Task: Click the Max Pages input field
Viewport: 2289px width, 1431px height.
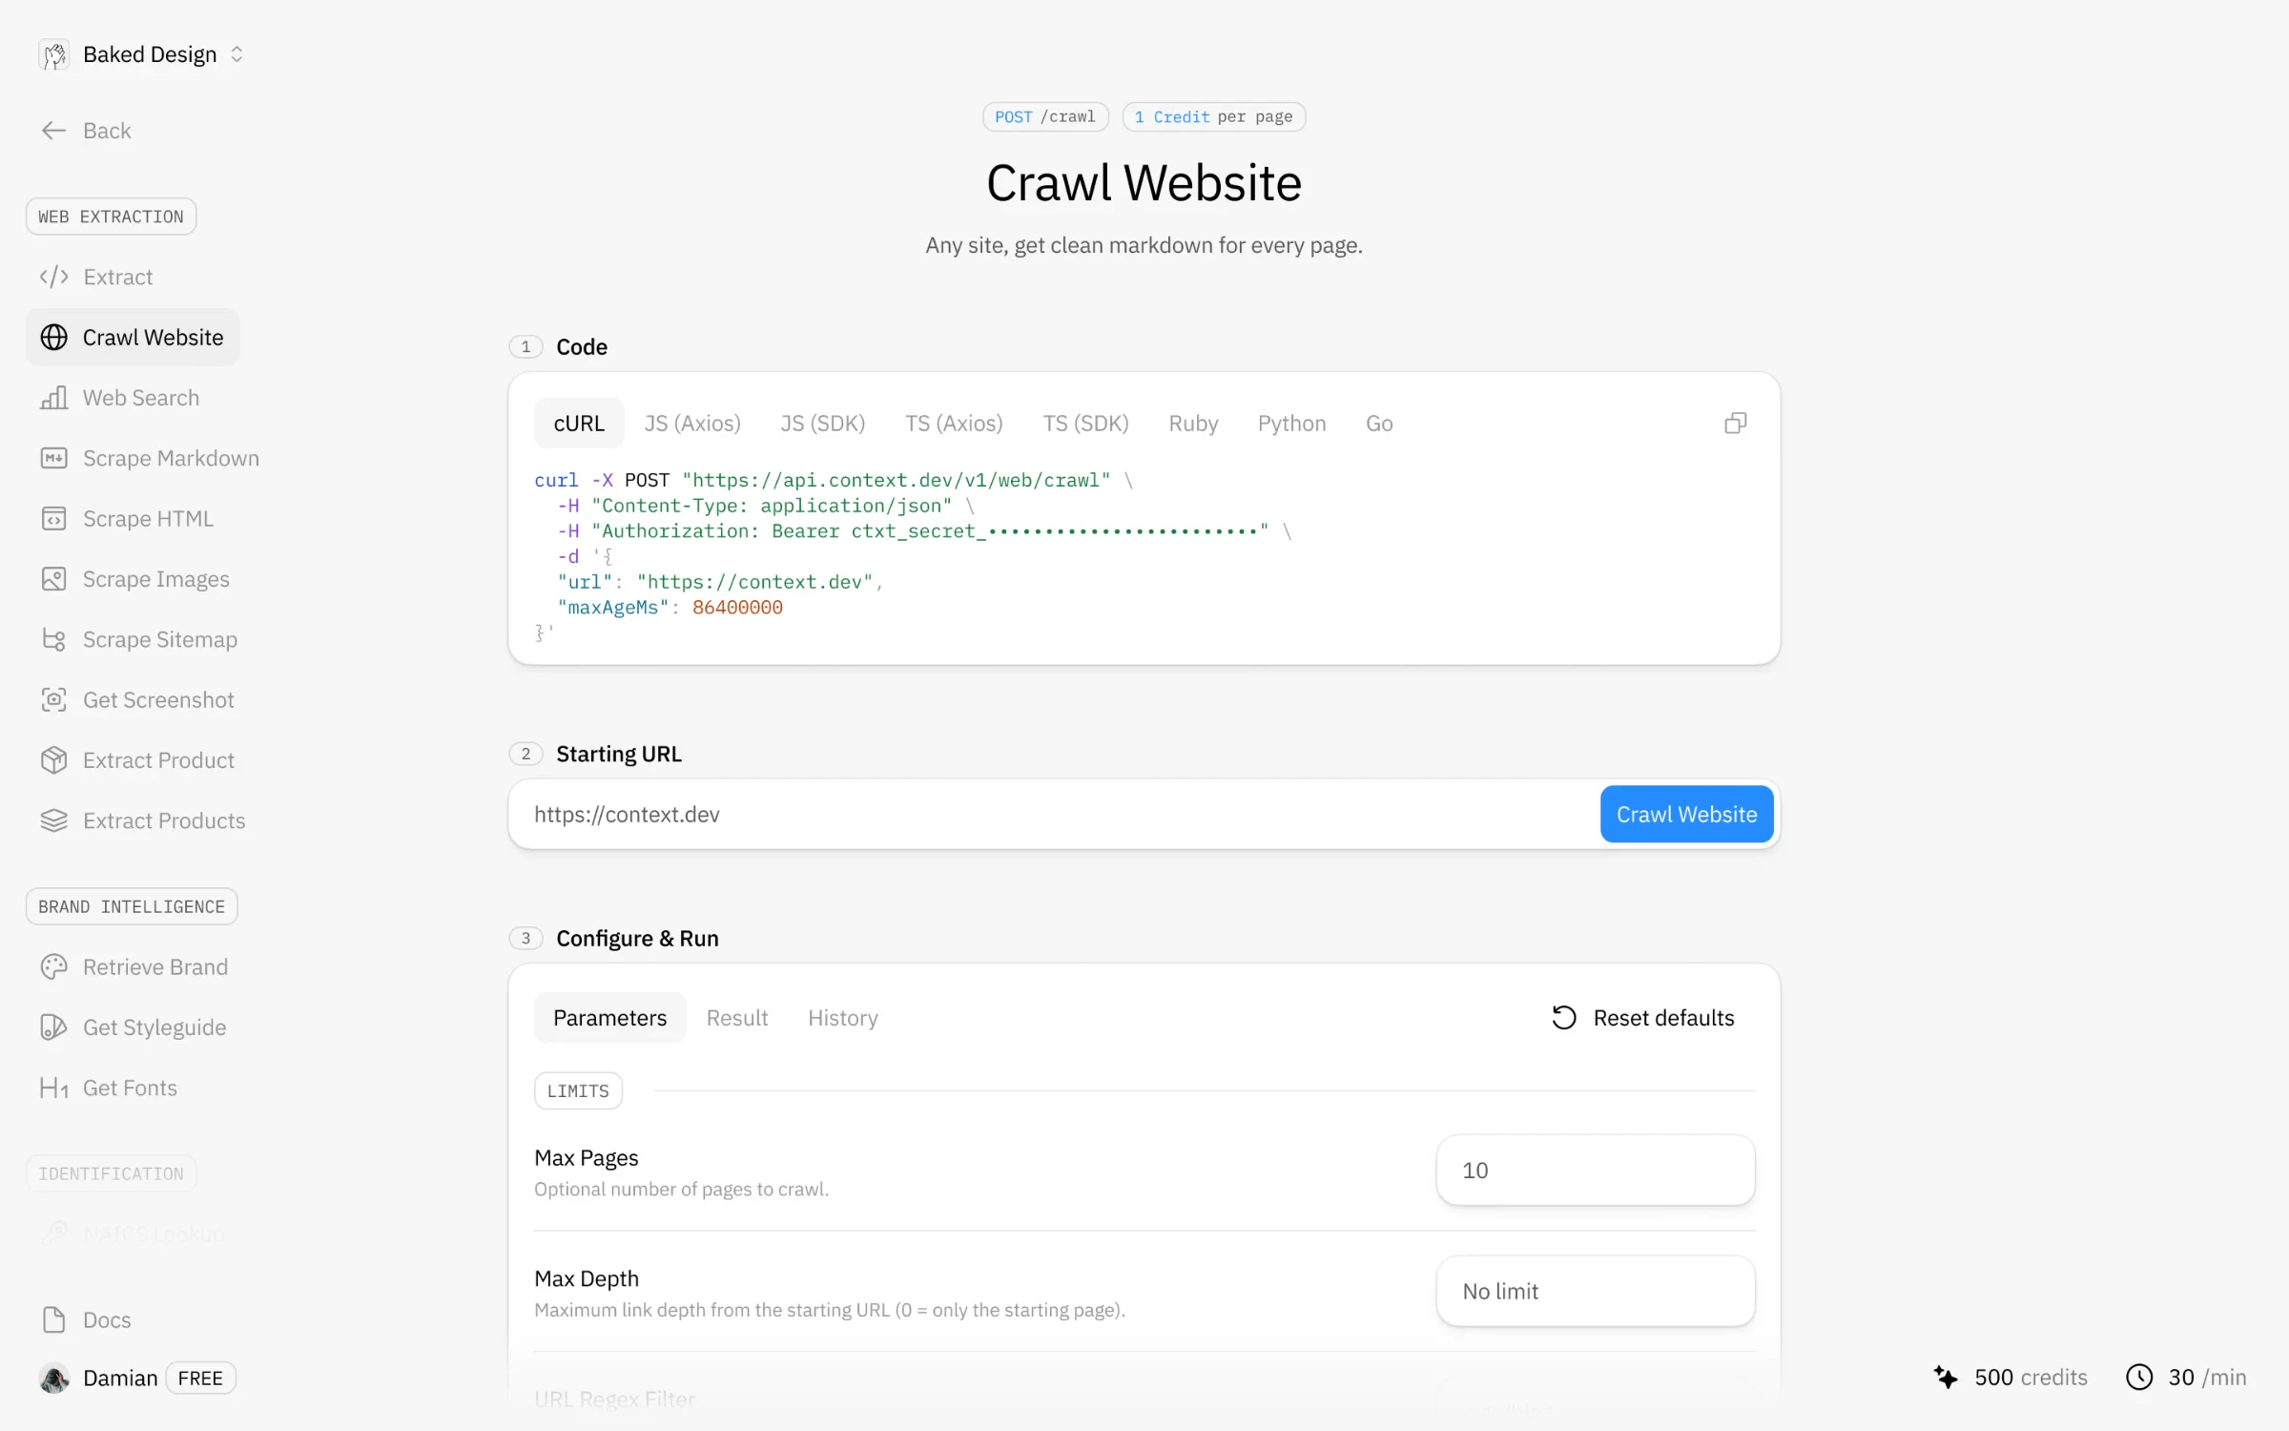Action: pos(1596,1170)
